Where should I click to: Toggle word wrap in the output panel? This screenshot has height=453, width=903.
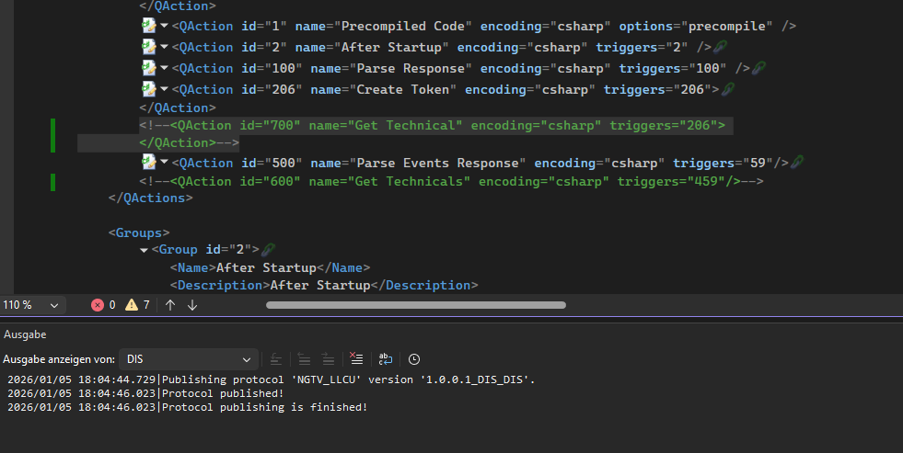[386, 359]
